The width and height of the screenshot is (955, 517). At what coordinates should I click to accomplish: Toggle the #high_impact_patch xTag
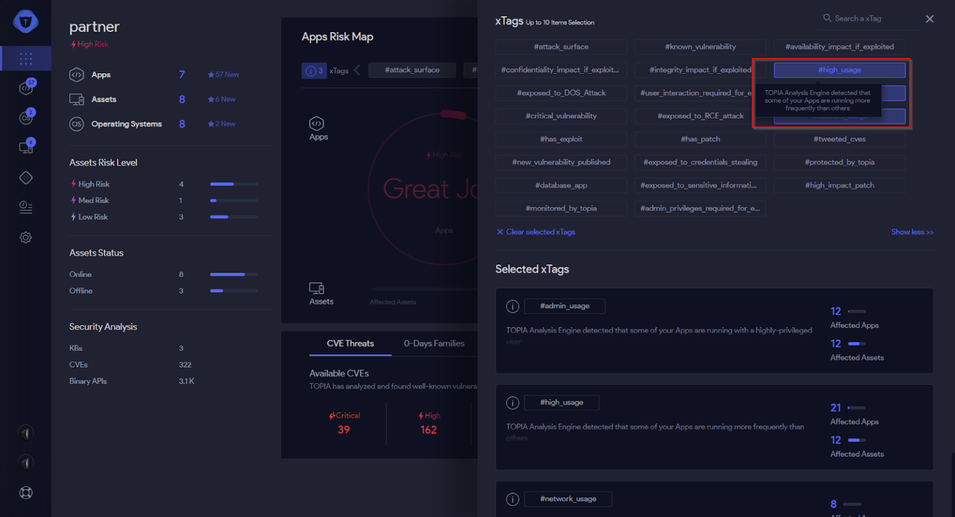(x=840, y=185)
